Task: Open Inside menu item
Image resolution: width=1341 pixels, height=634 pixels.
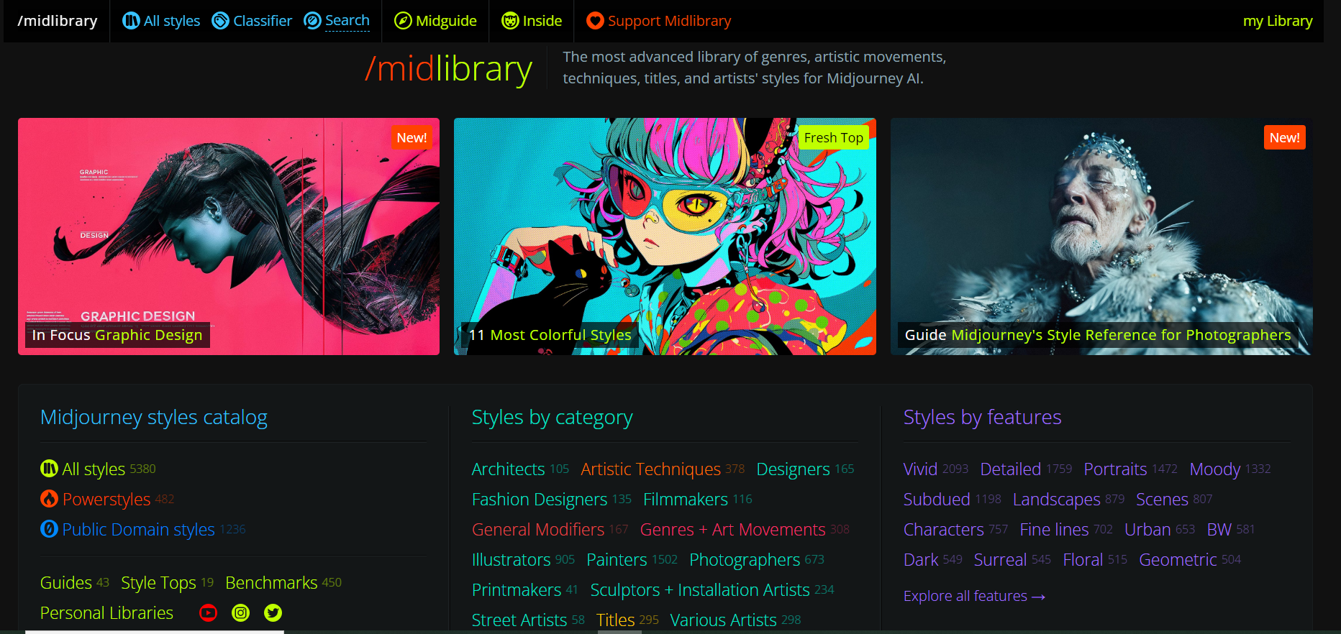Action: (x=542, y=21)
